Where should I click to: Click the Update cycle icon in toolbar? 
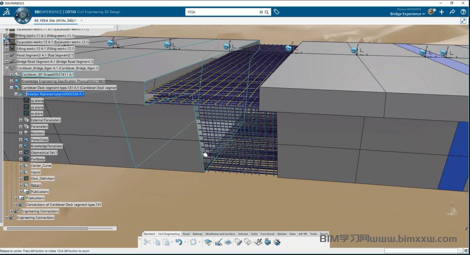point(194,242)
